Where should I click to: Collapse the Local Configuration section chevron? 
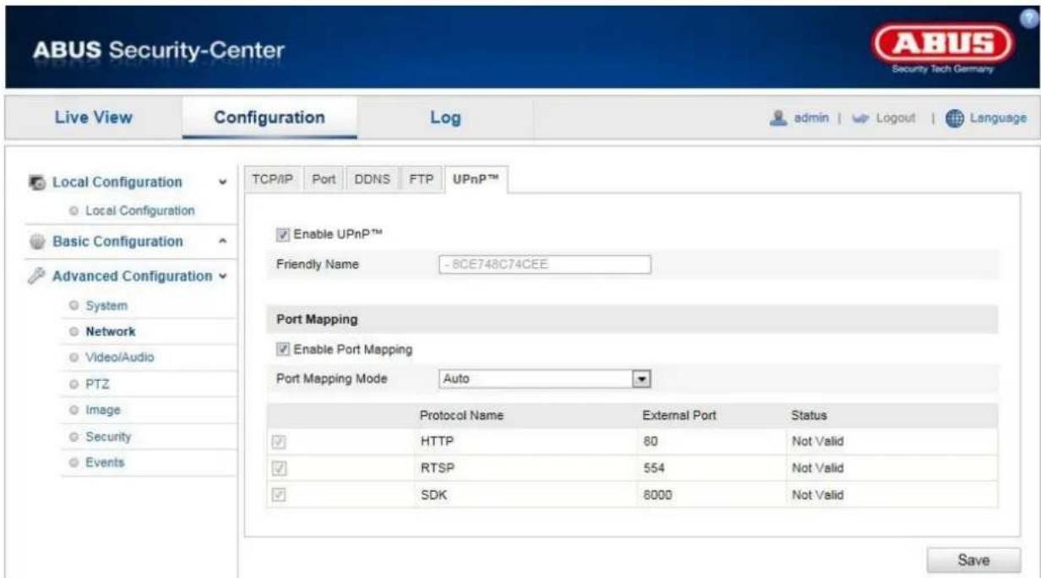tap(221, 183)
